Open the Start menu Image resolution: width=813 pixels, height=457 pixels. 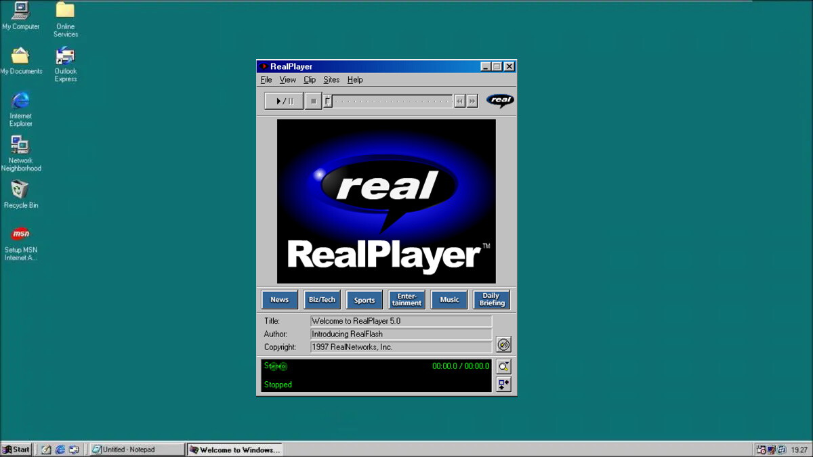[17, 450]
